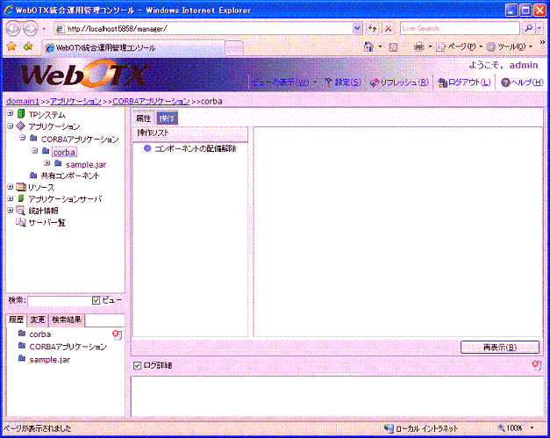The image size is (550, 438).
Task: Expand the sample.jar tree node
Action: 47,163
